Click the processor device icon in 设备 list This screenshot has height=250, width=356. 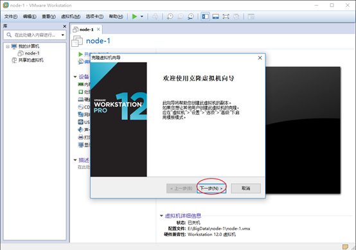pyautogui.click(x=80, y=92)
